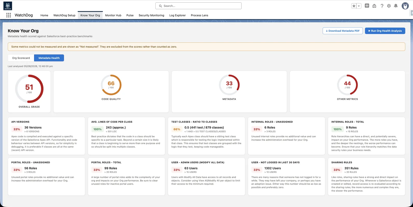413x207 pixels.
Task: Click the 'Not measured' warning banner
Action: click(x=206, y=47)
